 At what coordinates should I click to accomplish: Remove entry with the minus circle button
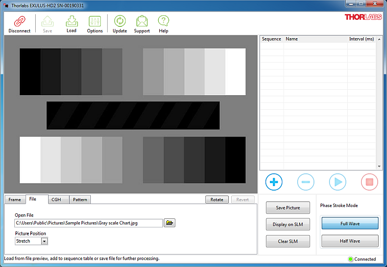point(306,182)
